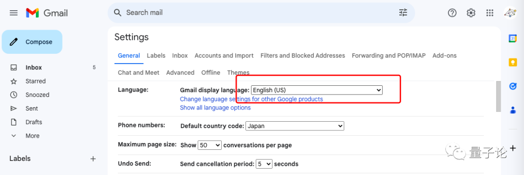
Task: Select the General settings tab
Action: [x=129, y=55]
